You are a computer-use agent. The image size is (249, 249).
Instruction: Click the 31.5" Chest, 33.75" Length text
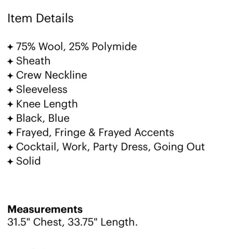[x=73, y=222]
